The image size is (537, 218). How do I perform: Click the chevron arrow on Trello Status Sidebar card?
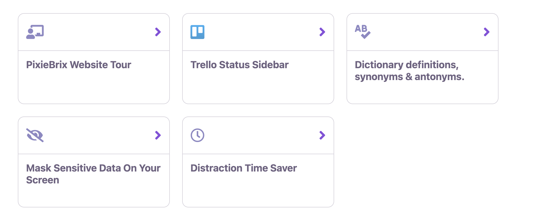point(322,32)
